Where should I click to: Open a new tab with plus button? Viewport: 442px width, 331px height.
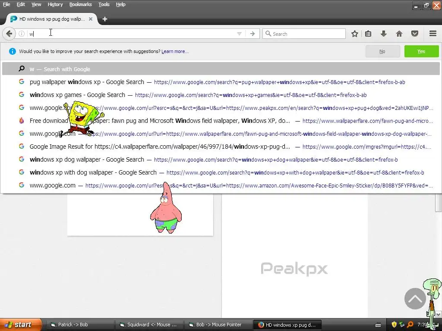[x=104, y=19]
